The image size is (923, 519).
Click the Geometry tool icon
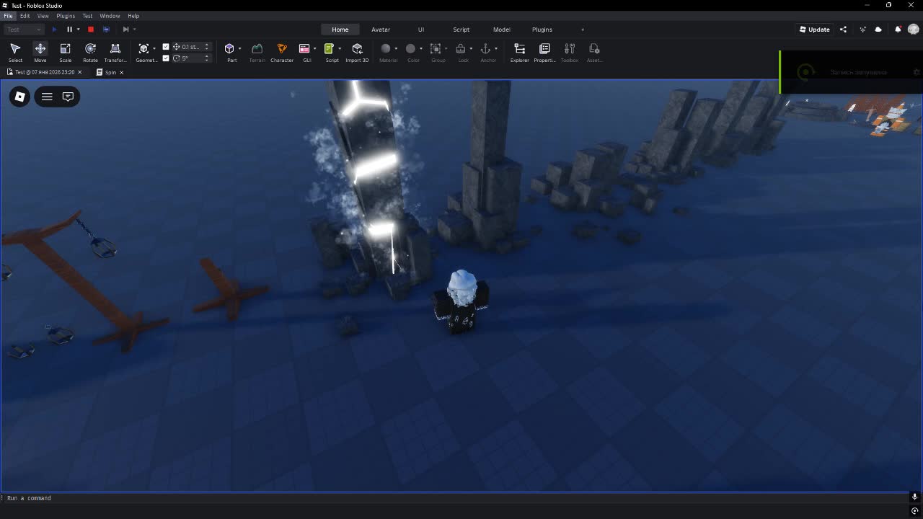point(143,48)
